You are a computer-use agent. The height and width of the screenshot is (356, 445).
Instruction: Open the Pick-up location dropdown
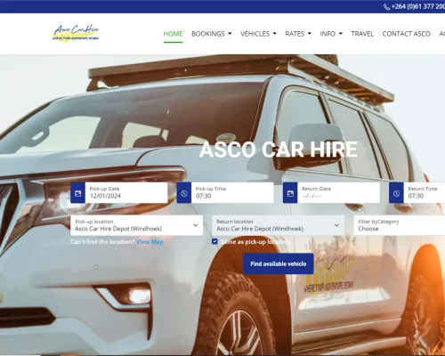point(137,225)
